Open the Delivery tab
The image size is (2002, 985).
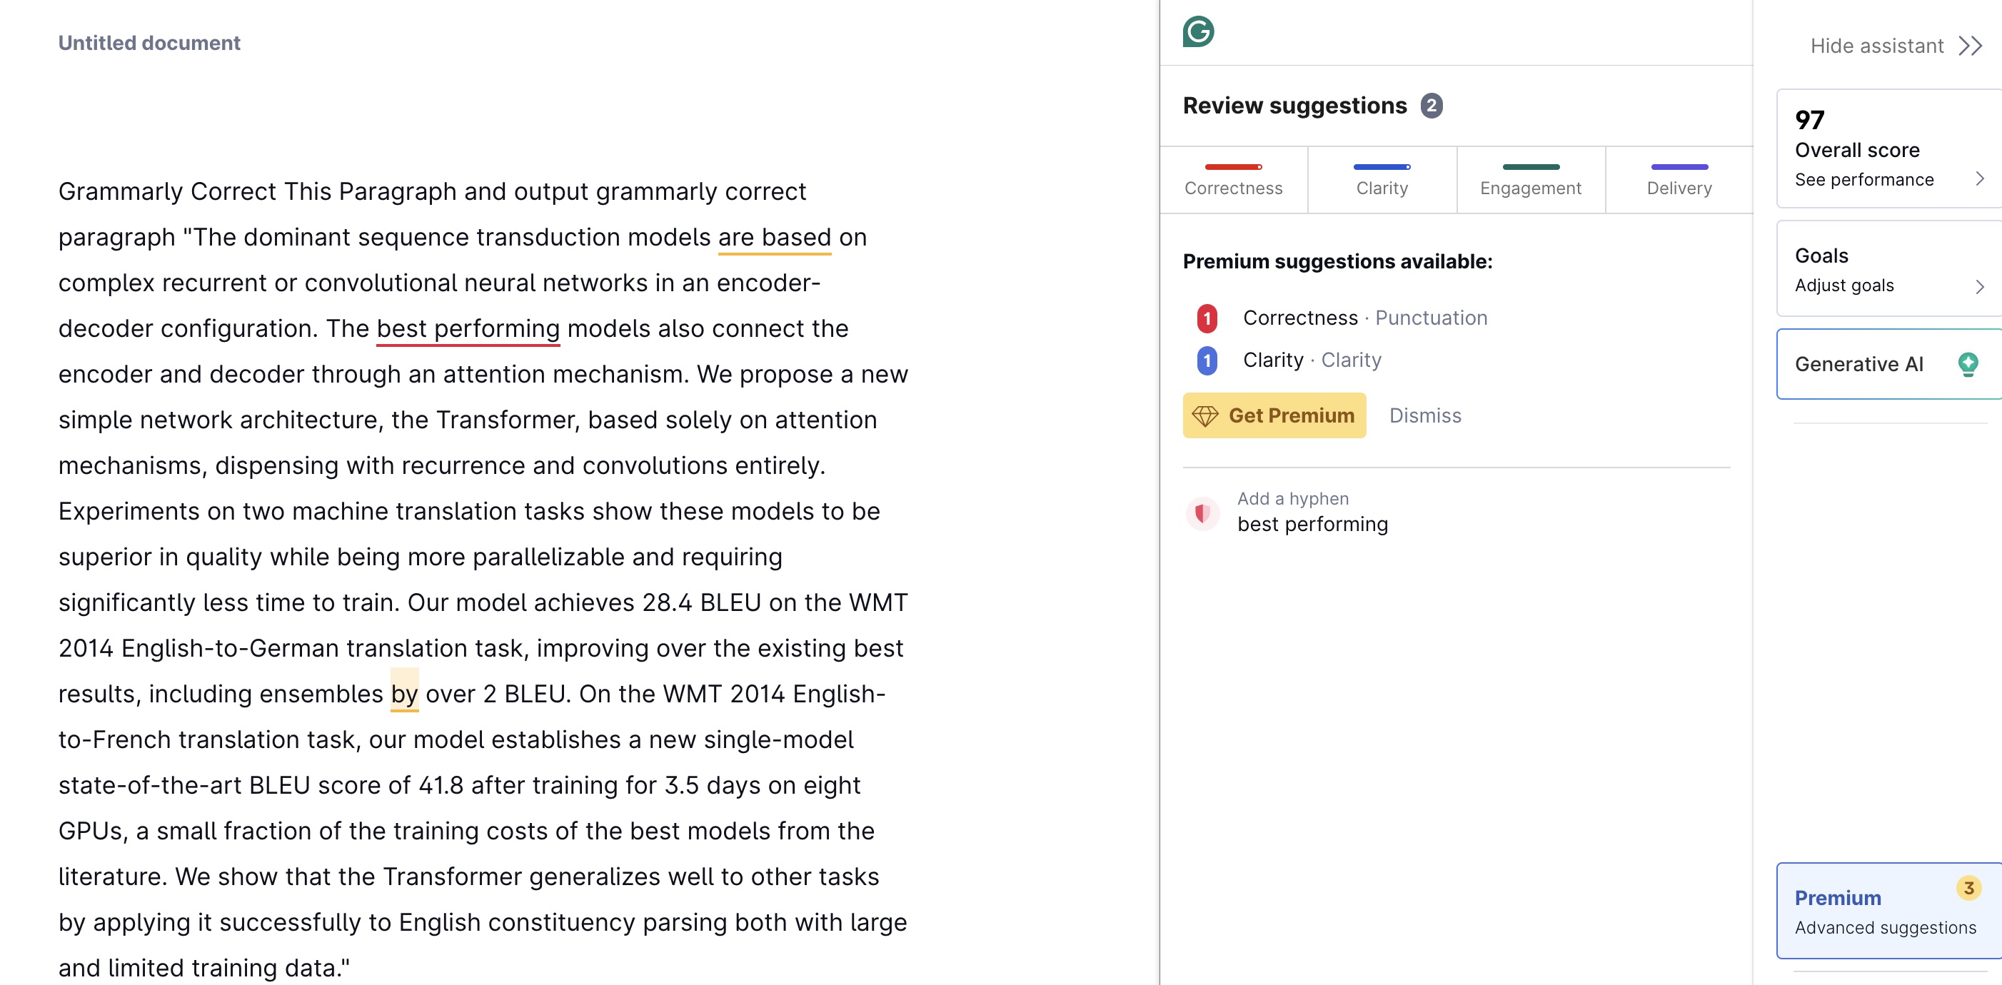click(1679, 180)
